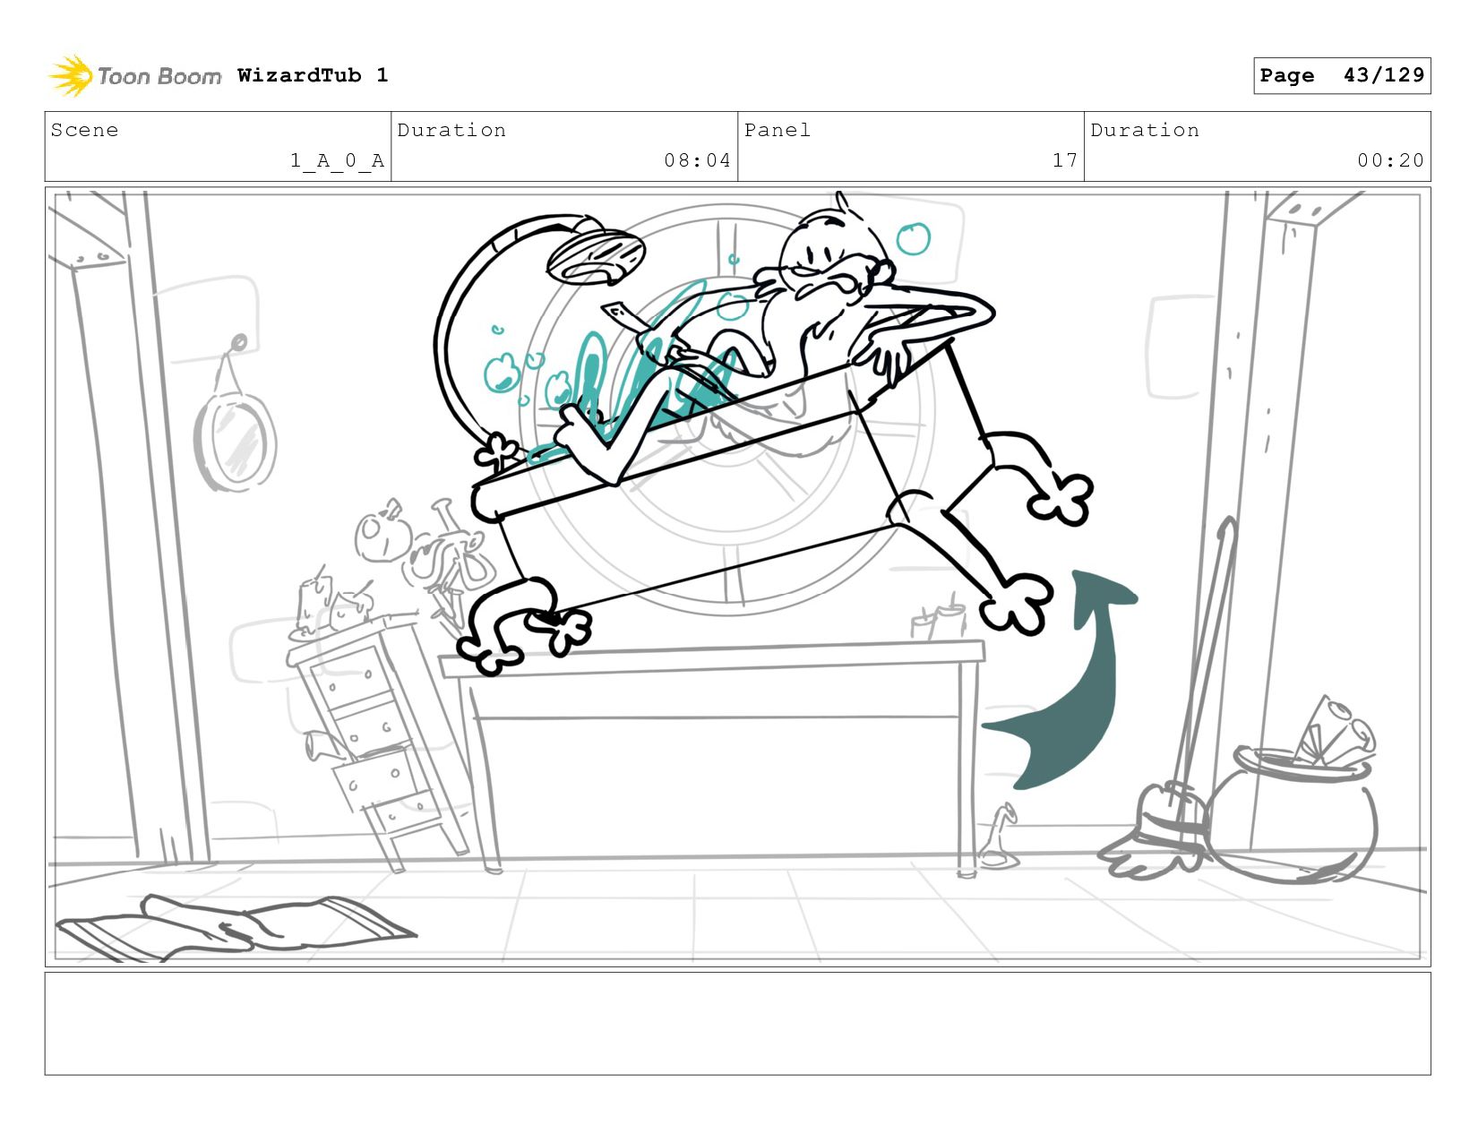Click the Toon Boom logo
1478x1142 pixels.
tap(134, 76)
